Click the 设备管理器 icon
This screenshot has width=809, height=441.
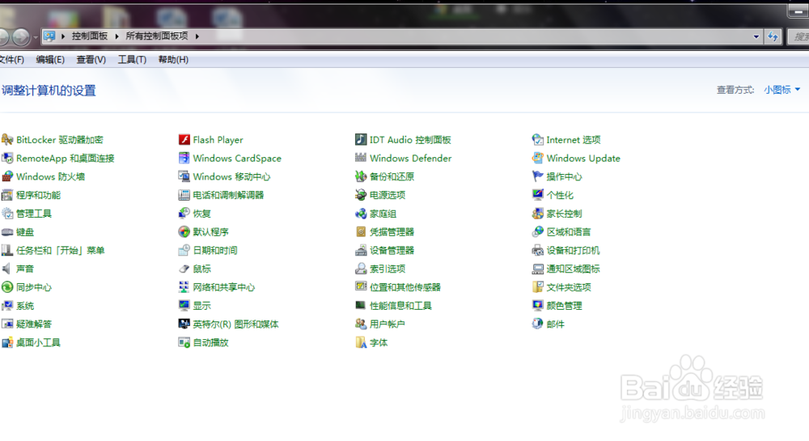[361, 250]
